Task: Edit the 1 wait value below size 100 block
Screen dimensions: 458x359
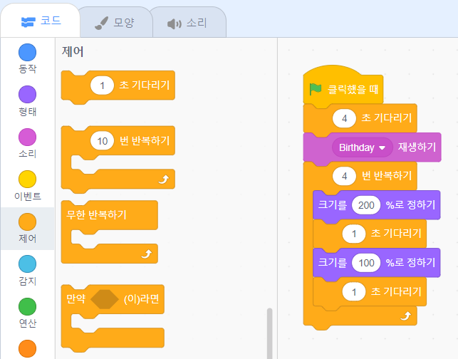Action: pyautogui.click(x=354, y=292)
